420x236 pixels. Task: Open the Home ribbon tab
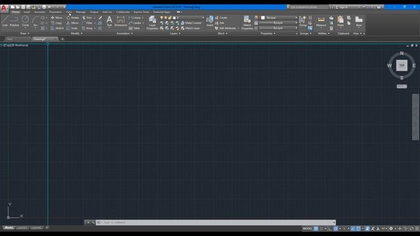point(15,12)
